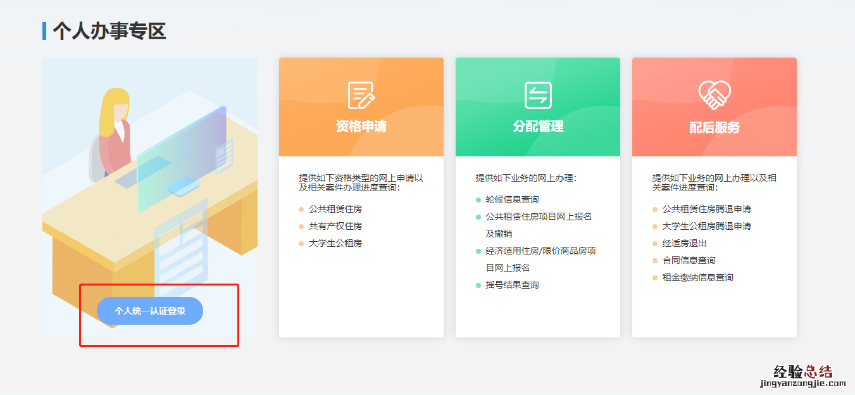The height and width of the screenshot is (395, 855).
Task: Select 公共租赁住房 under 资格申请
Action: (x=335, y=209)
